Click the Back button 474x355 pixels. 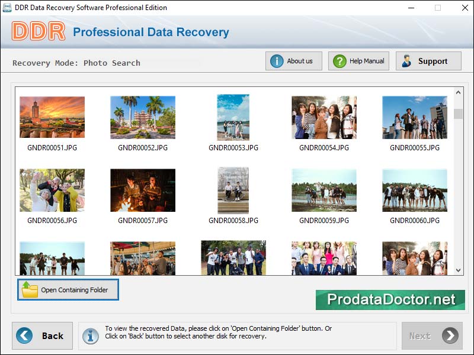42,335
